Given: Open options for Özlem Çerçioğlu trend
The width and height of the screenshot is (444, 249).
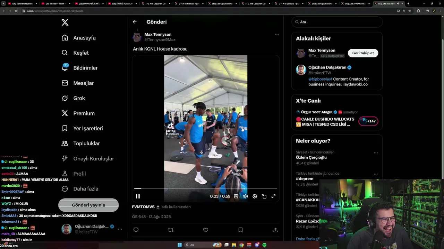Looking at the screenshot, I should (376, 153).
